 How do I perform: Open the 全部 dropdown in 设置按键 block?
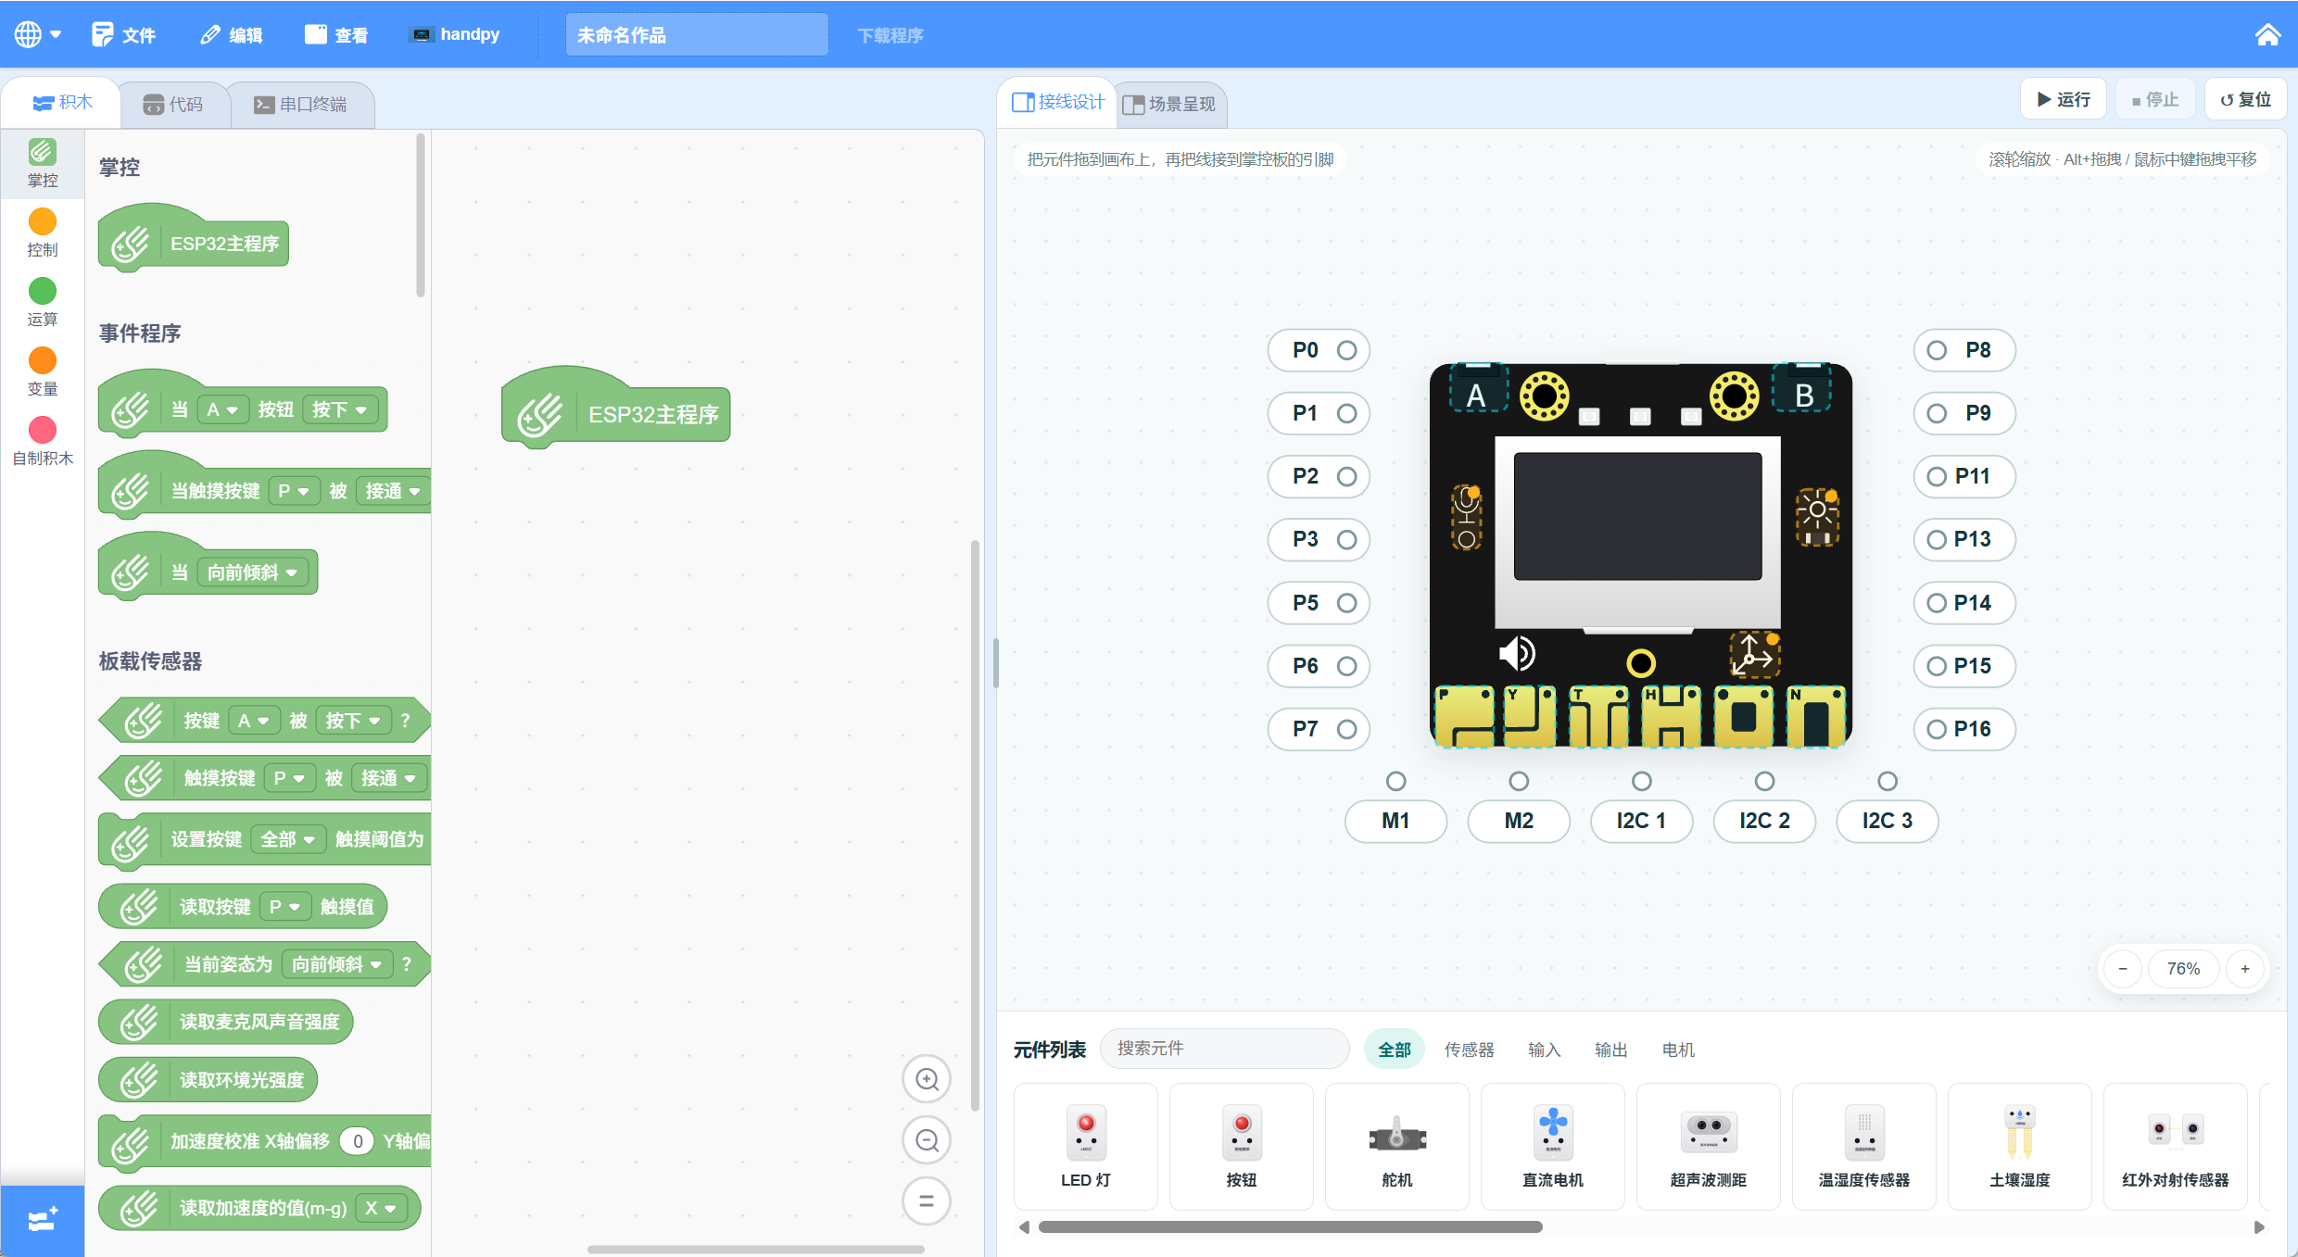coord(288,839)
